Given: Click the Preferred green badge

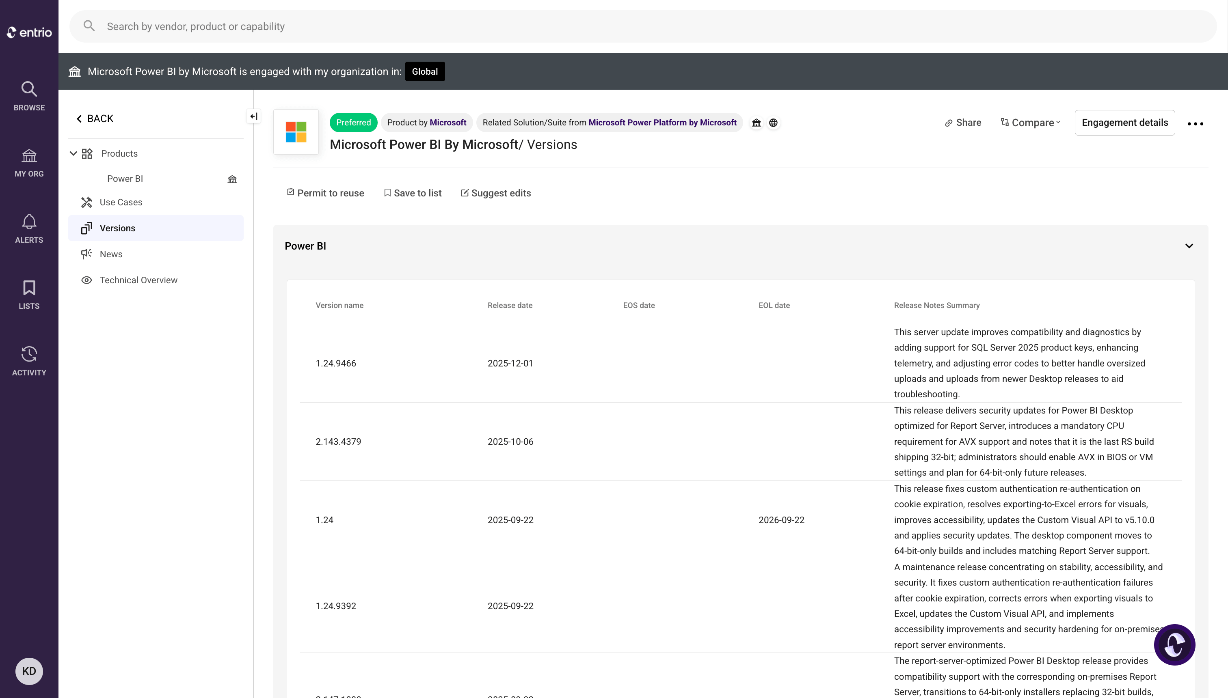Looking at the screenshot, I should point(354,123).
